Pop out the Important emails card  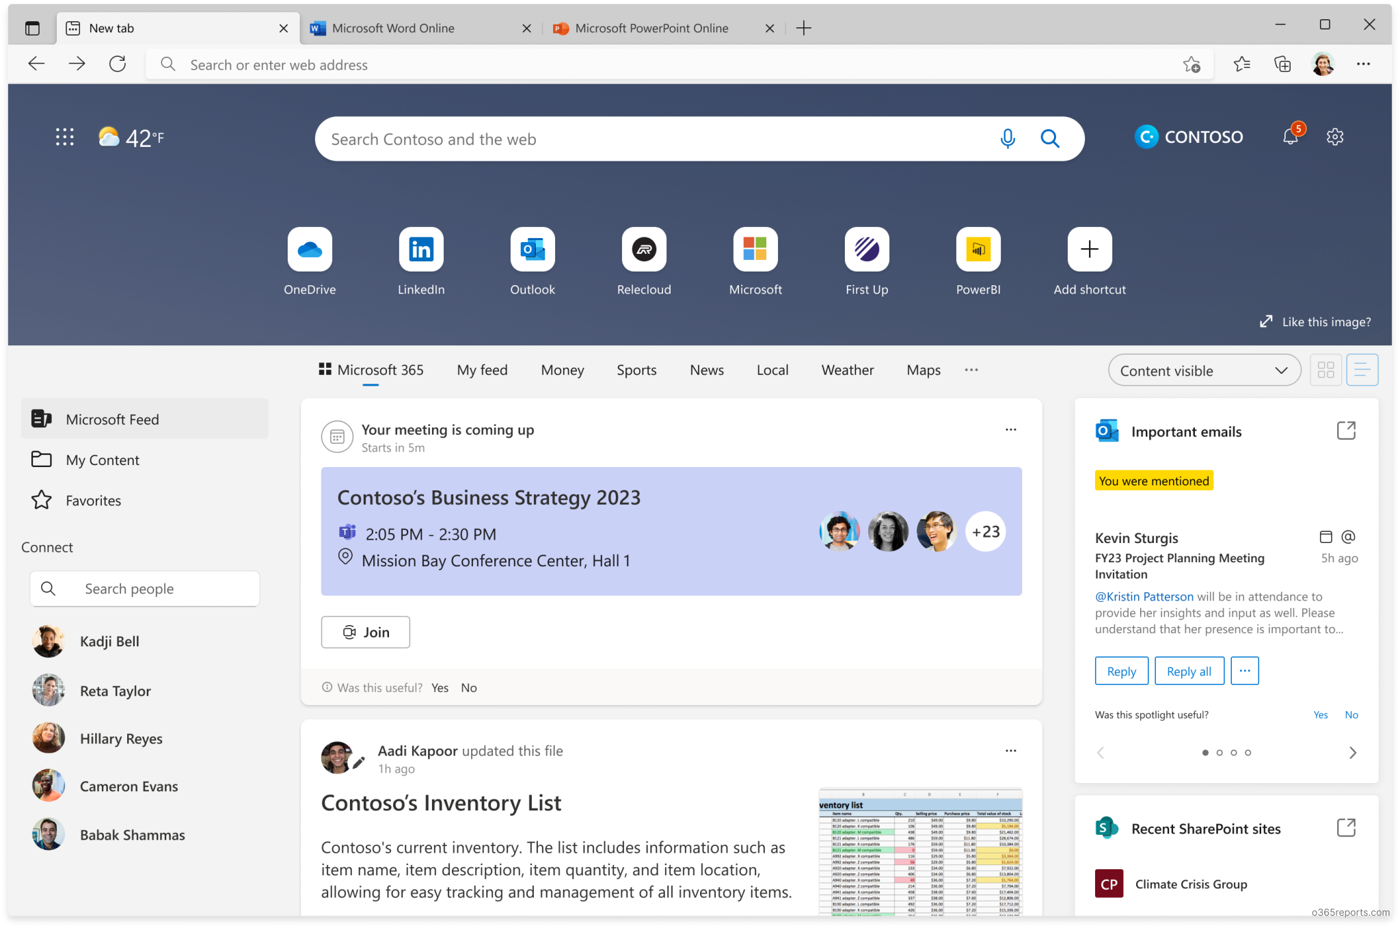point(1346,431)
